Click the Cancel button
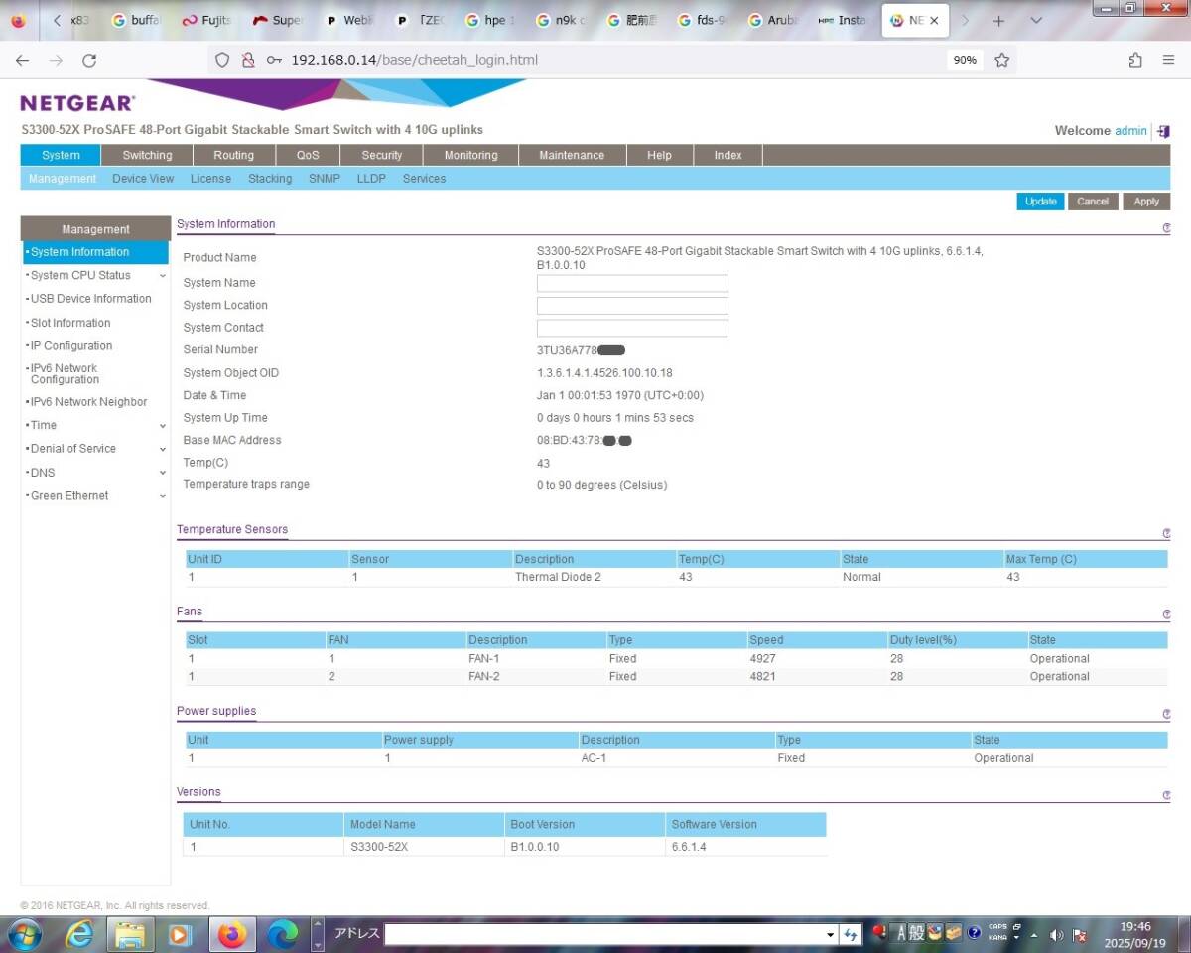The width and height of the screenshot is (1191, 953). [x=1093, y=202]
